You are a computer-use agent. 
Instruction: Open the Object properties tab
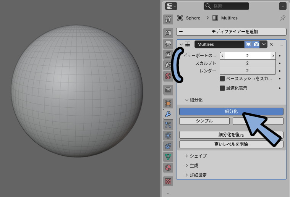(x=168, y=103)
